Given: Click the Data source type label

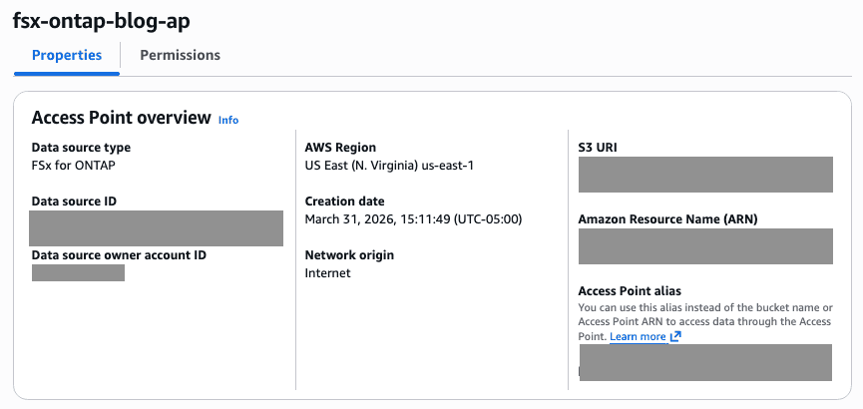Looking at the screenshot, I should click(81, 148).
